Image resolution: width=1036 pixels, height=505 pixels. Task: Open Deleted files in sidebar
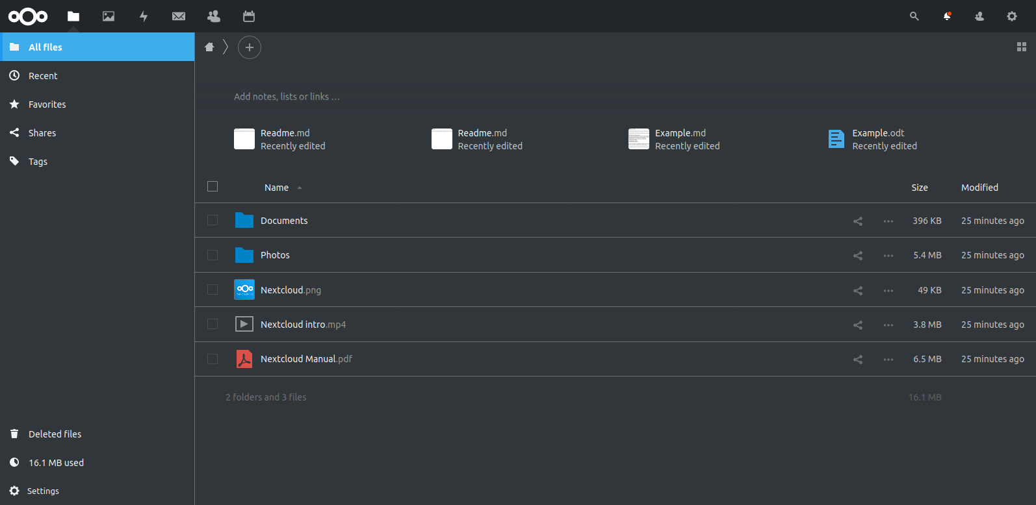coord(97,434)
